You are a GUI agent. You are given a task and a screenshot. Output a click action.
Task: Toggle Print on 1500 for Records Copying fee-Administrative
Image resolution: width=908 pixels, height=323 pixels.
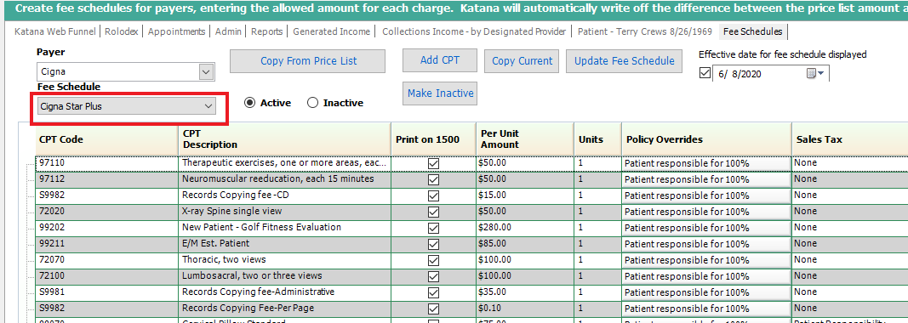(433, 293)
